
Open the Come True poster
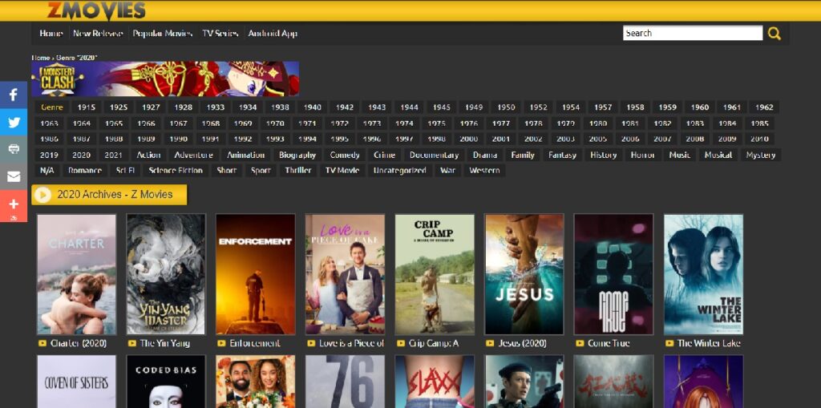click(613, 274)
